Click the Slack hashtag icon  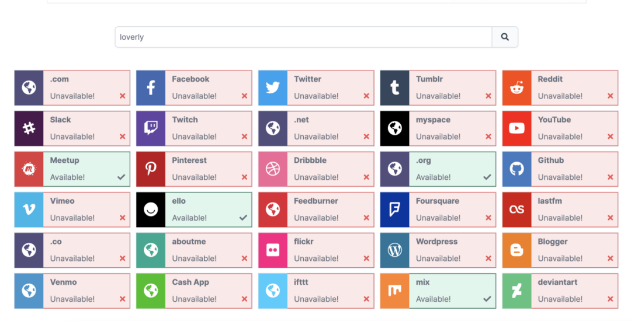tap(29, 128)
